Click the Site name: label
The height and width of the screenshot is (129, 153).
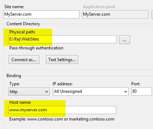pos(14,7)
